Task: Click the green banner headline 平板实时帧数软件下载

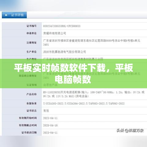Action: pos(60,68)
